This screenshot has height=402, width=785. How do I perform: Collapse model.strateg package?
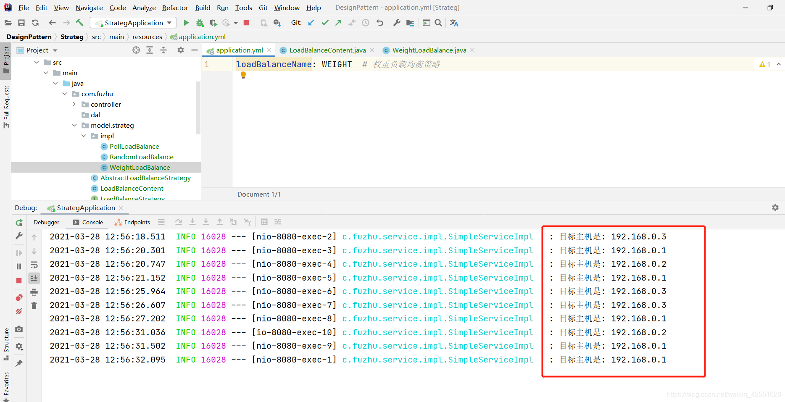click(74, 125)
